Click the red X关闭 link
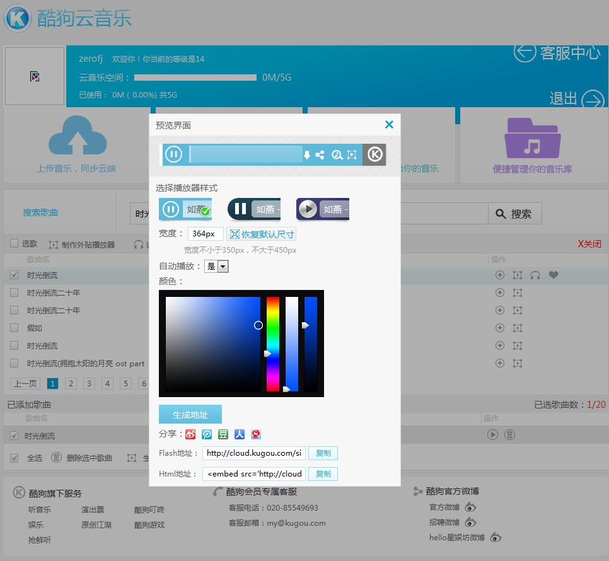The width and height of the screenshot is (609, 561). pos(589,244)
